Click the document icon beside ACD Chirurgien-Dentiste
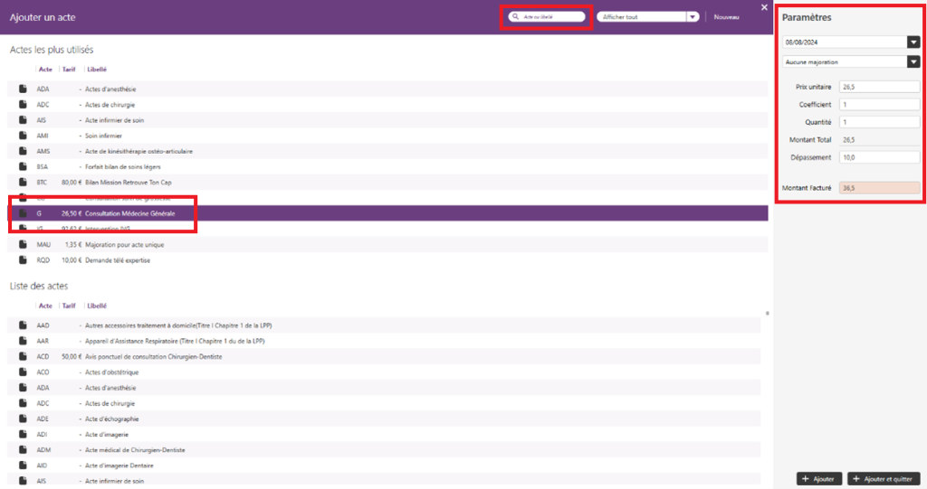Viewport: 927px width, 489px height. [x=23, y=356]
